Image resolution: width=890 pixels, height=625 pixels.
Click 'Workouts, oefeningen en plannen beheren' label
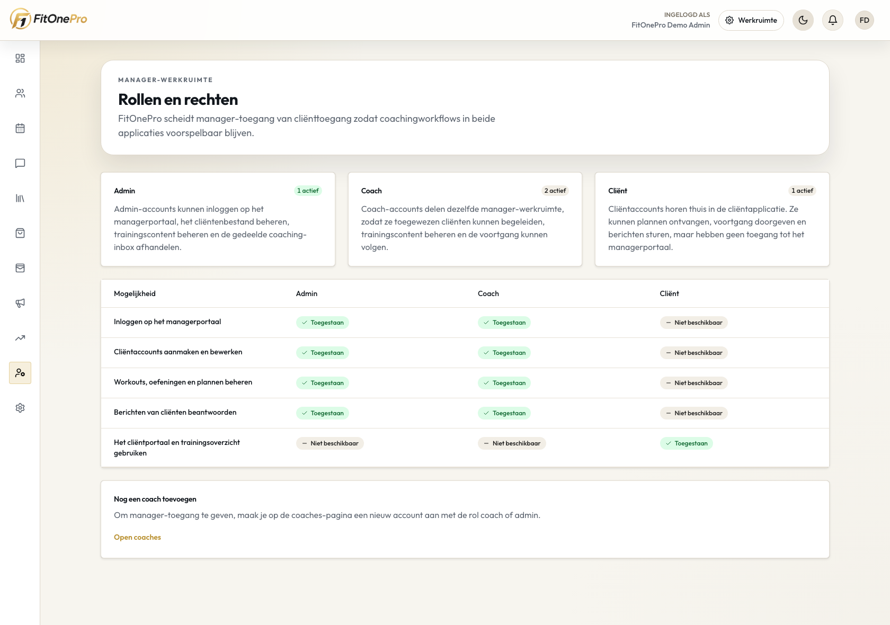click(x=183, y=382)
